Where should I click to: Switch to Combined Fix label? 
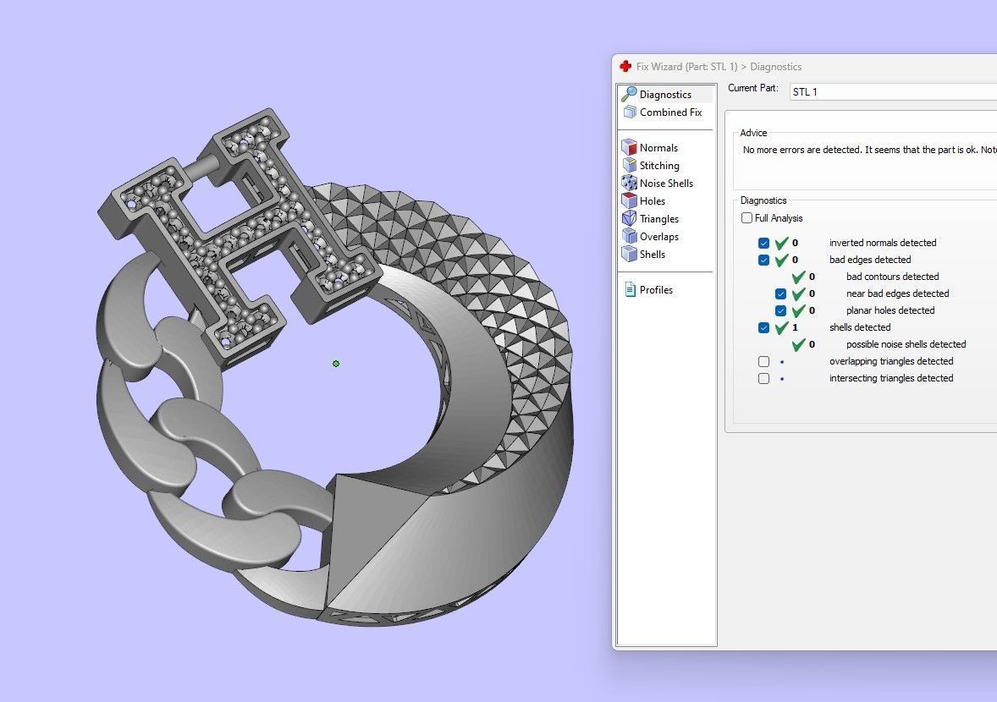point(671,112)
